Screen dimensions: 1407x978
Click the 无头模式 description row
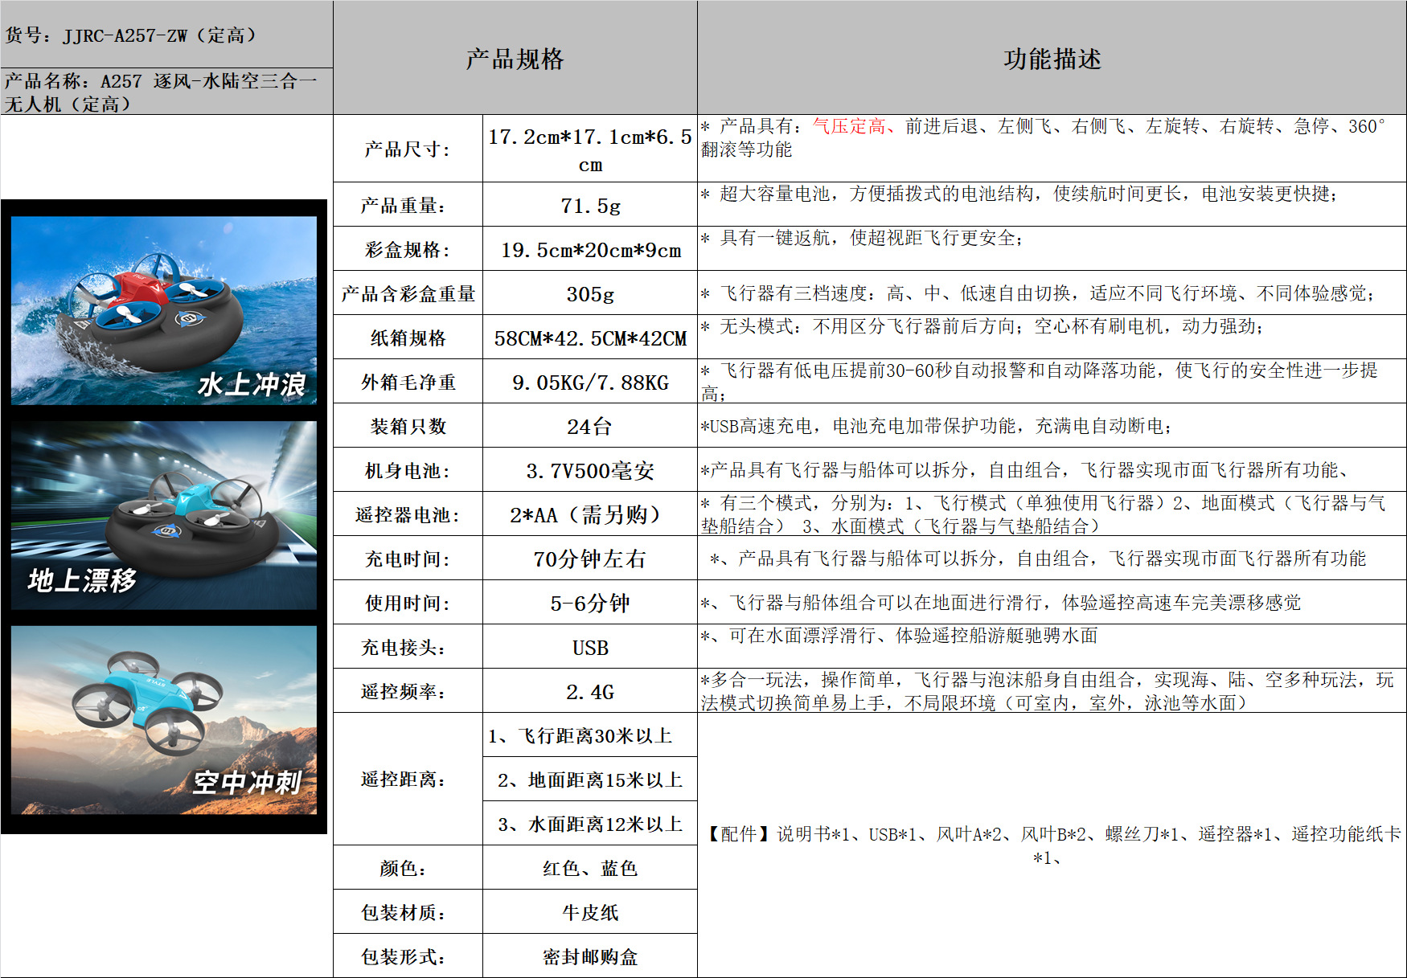1052,338
